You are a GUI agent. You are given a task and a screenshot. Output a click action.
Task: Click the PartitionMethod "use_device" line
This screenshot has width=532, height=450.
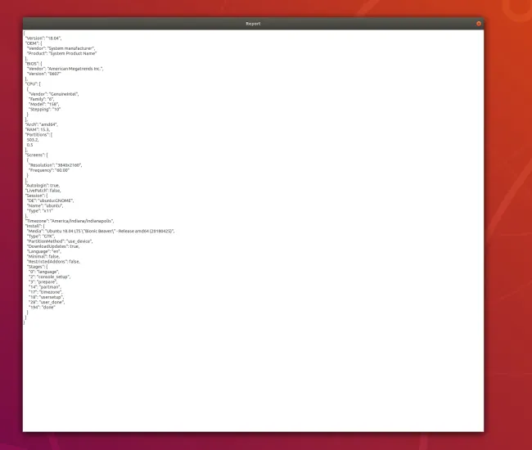point(60,242)
